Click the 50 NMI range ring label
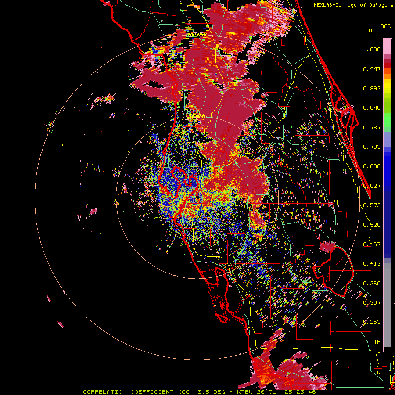The height and width of the screenshot is (395, 395). [198, 116]
